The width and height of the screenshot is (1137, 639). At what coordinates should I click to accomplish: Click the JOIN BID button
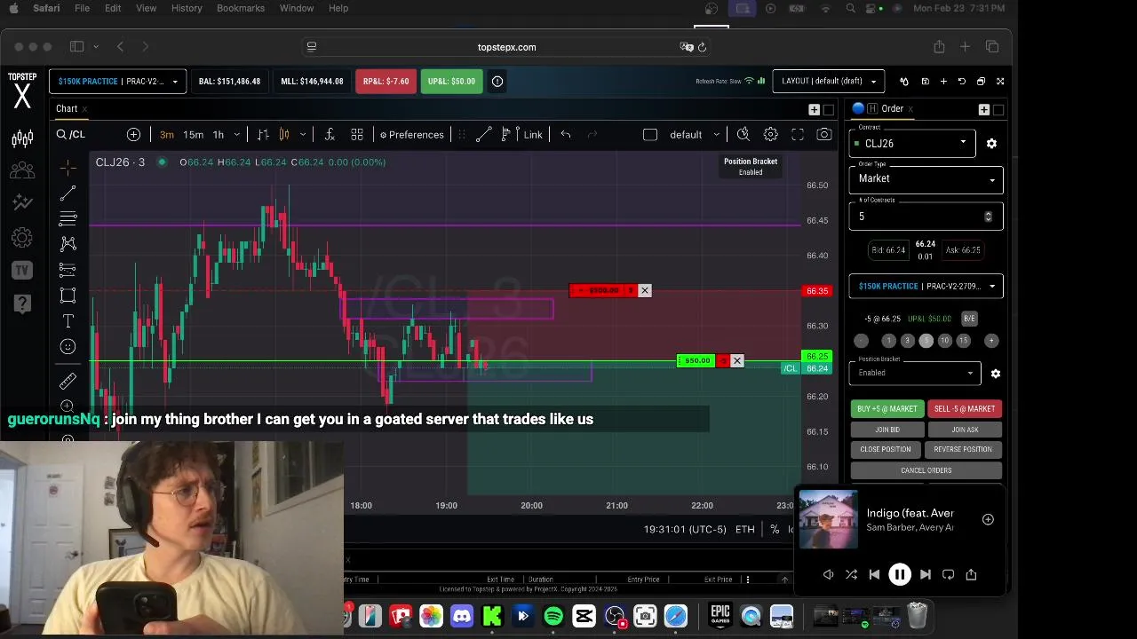click(887, 430)
